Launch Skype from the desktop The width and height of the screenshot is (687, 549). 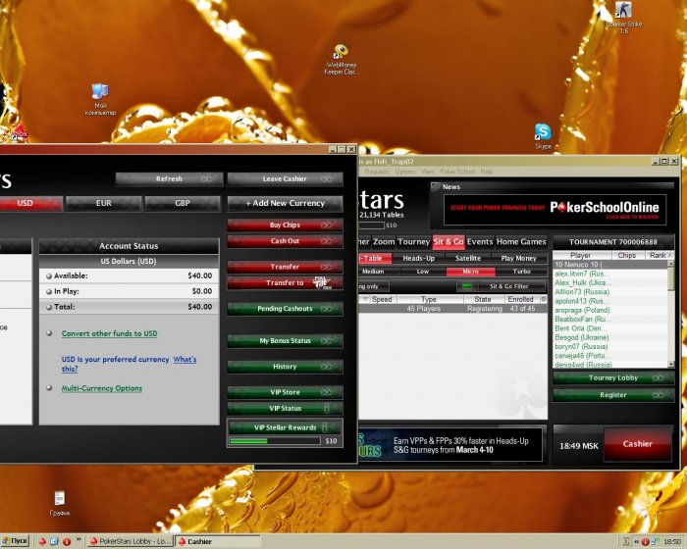(543, 136)
